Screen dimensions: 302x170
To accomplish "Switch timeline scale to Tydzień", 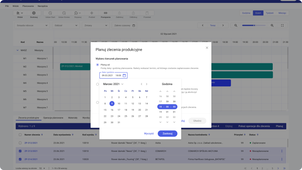I will [270, 13].
